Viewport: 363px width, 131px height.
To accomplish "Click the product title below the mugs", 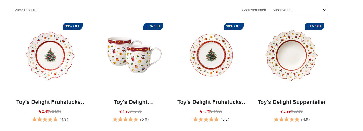I will (133, 102).
